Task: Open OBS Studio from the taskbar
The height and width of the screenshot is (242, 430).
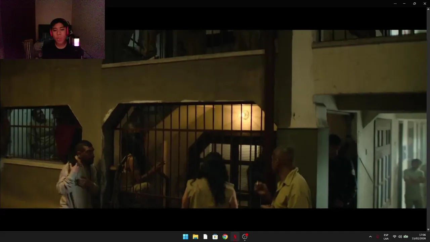Action: point(245,237)
